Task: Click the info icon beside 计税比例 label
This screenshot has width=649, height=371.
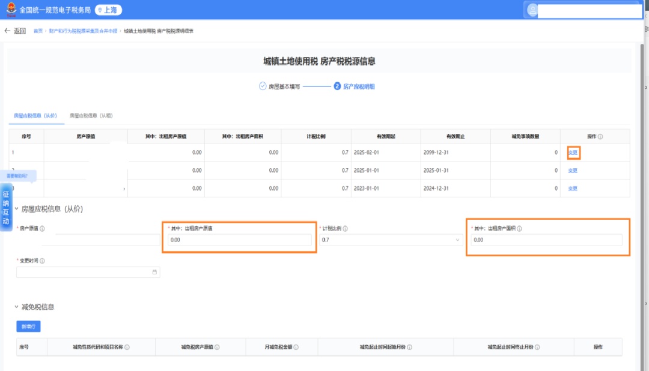Action: point(346,229)
